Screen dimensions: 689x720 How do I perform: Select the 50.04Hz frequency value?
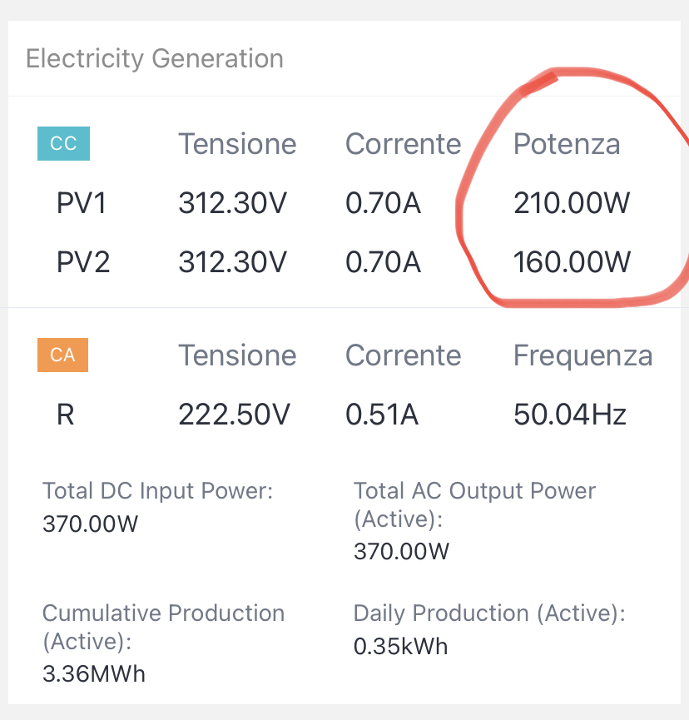click(x=570, y=415)
